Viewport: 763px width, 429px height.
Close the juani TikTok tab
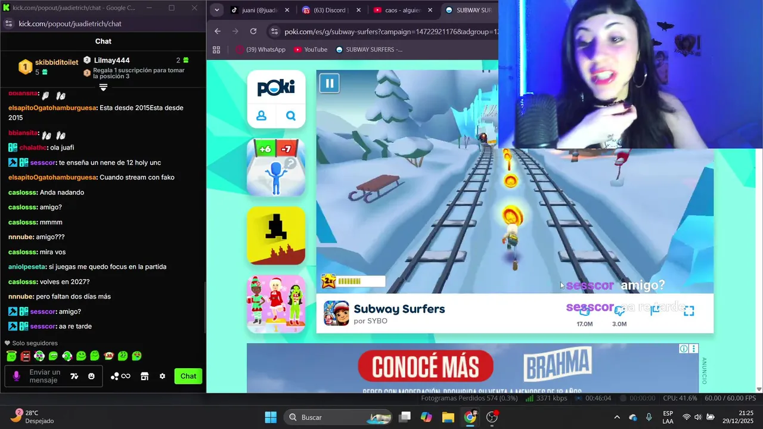[287, 10]
